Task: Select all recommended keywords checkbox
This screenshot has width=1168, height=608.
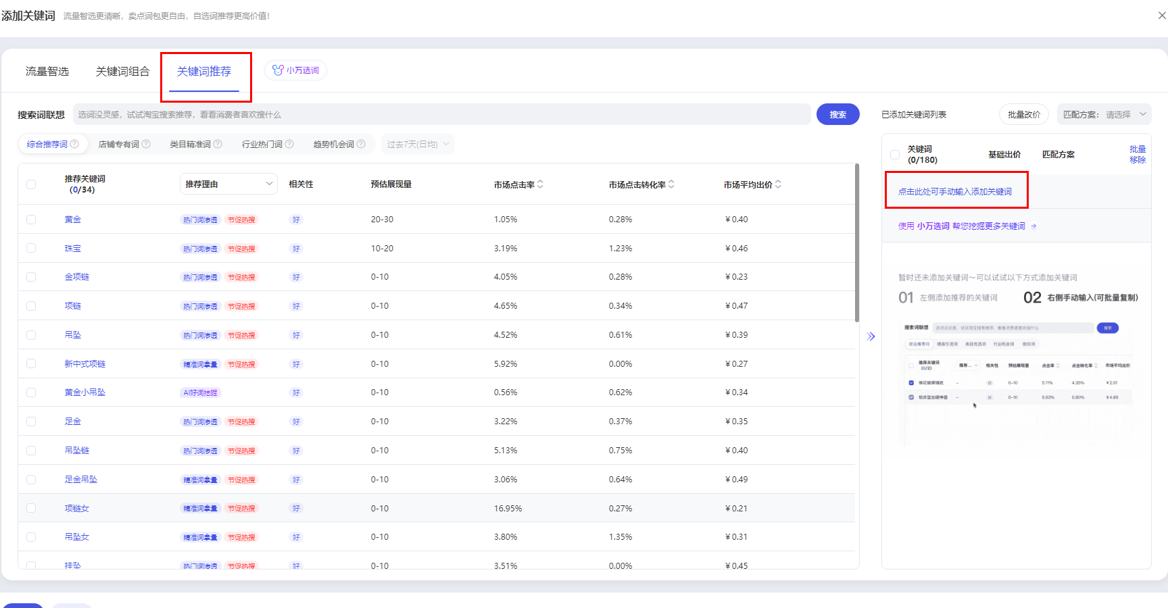Action: (31, 184)
